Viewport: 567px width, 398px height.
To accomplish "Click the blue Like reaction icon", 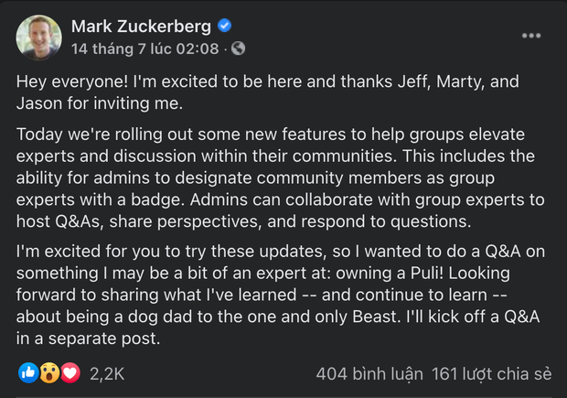I will [28, 373].
